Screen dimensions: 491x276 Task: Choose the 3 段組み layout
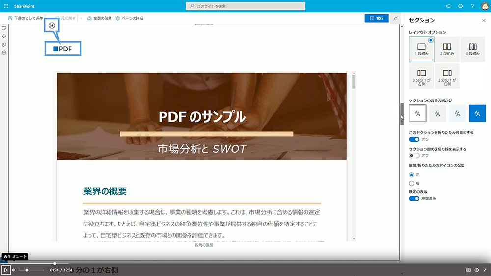pyautogui.click(x=472, y=49)
